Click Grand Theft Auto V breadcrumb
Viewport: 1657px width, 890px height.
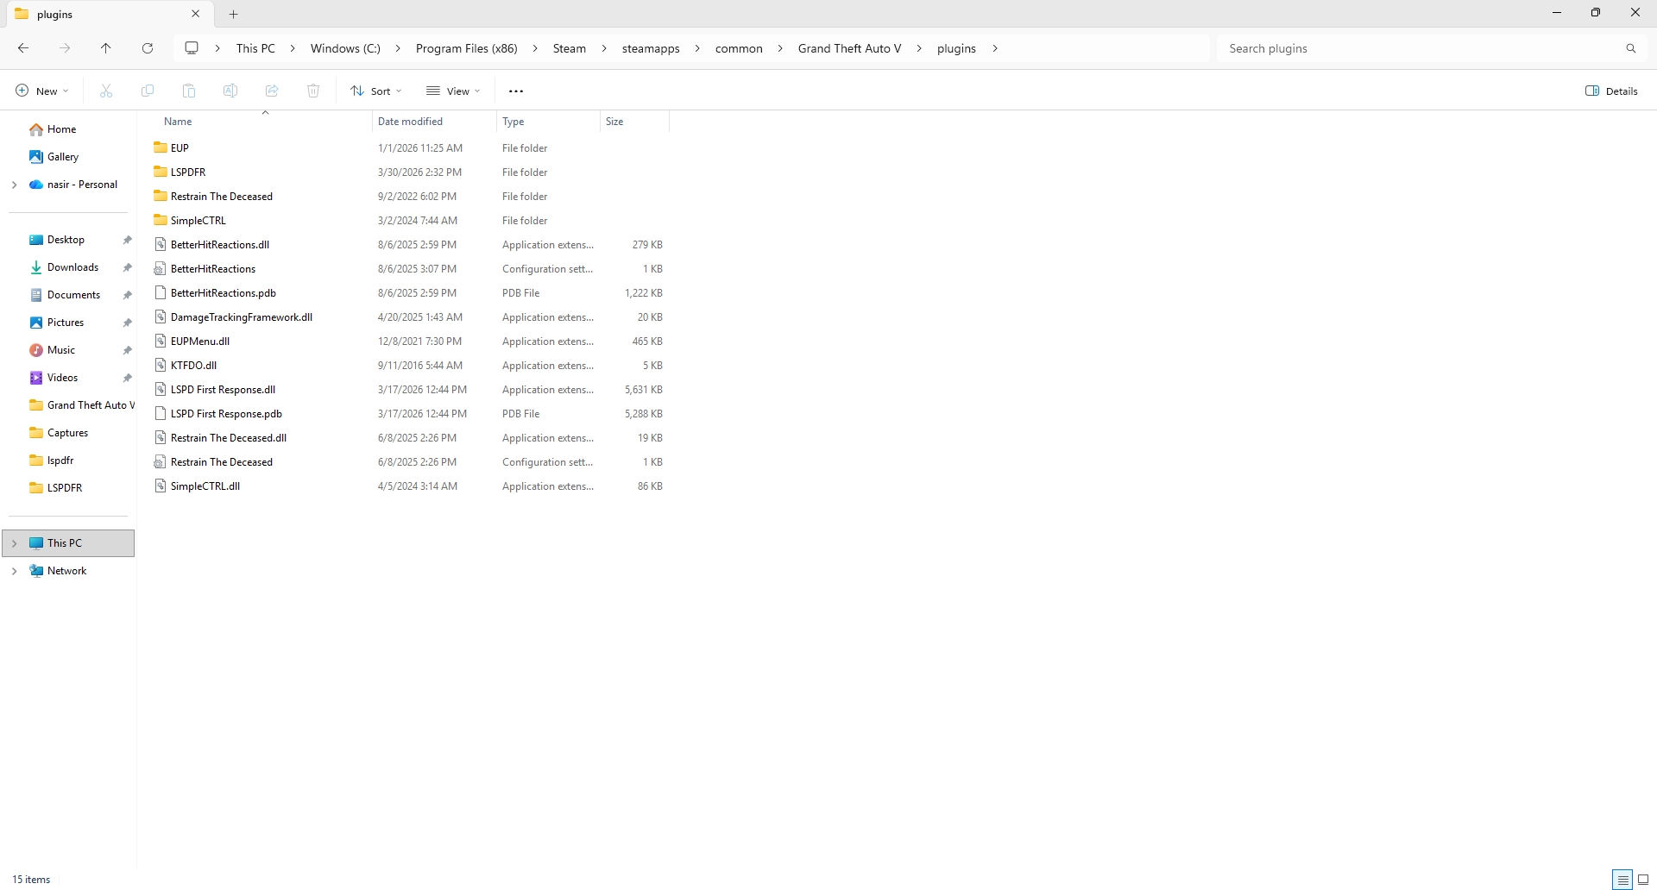(x=849, y=48)
